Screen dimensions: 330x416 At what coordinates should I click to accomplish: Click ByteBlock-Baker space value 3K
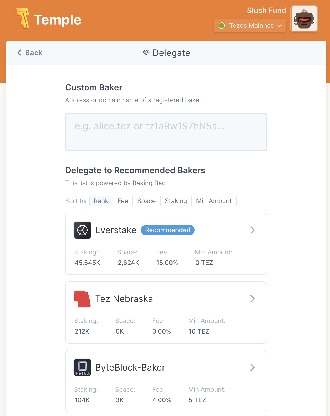pos(120,400)
